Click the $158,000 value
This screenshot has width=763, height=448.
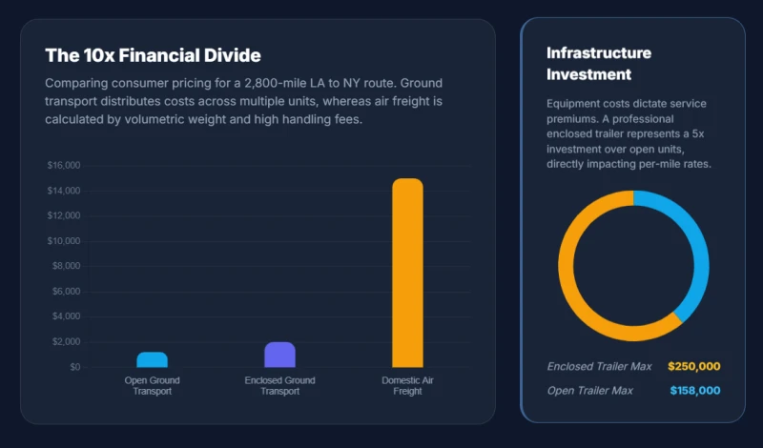pyautogui.click(x=695, y=391)
